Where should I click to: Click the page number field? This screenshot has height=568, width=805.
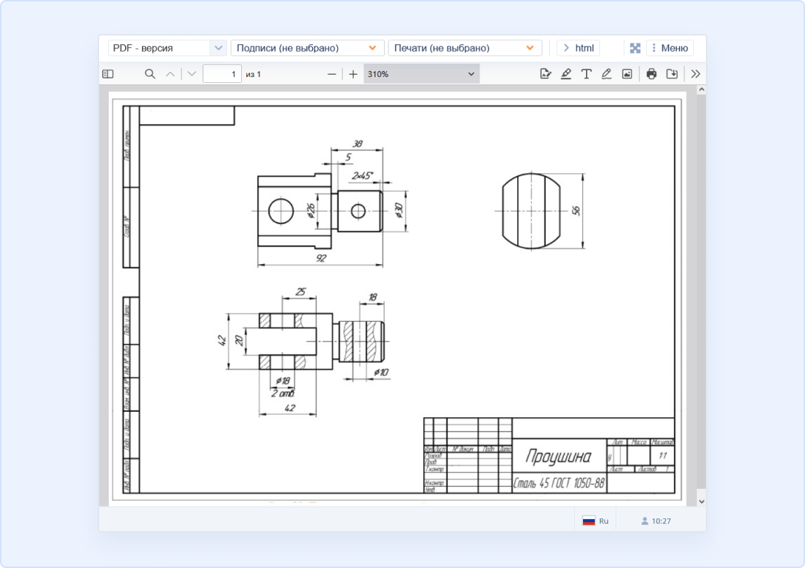pyautogui.click(x=222, y=74)
